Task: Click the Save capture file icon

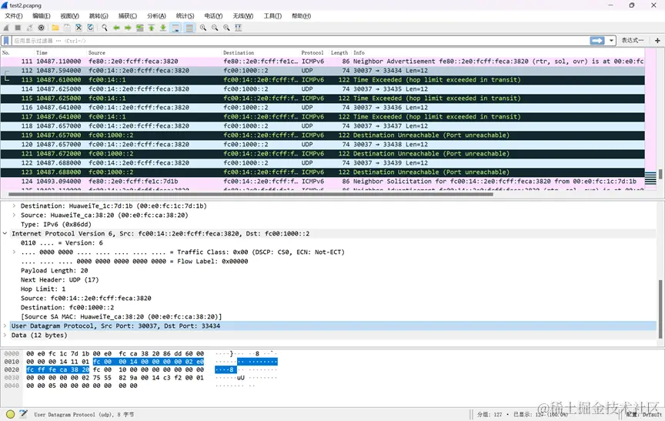Action: [x=67, y=28]
